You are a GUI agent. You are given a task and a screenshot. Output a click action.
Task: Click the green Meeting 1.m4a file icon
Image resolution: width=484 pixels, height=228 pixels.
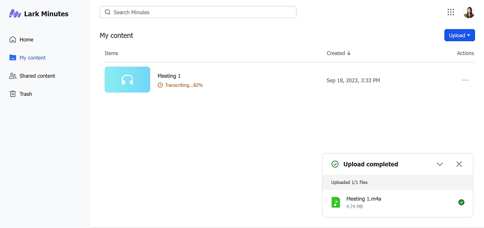336,203
